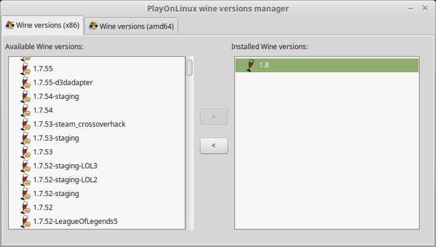436x247 pixels.
Task: Click the icon next to 1.7.55-d3dadapter
Action: [26, 83]
